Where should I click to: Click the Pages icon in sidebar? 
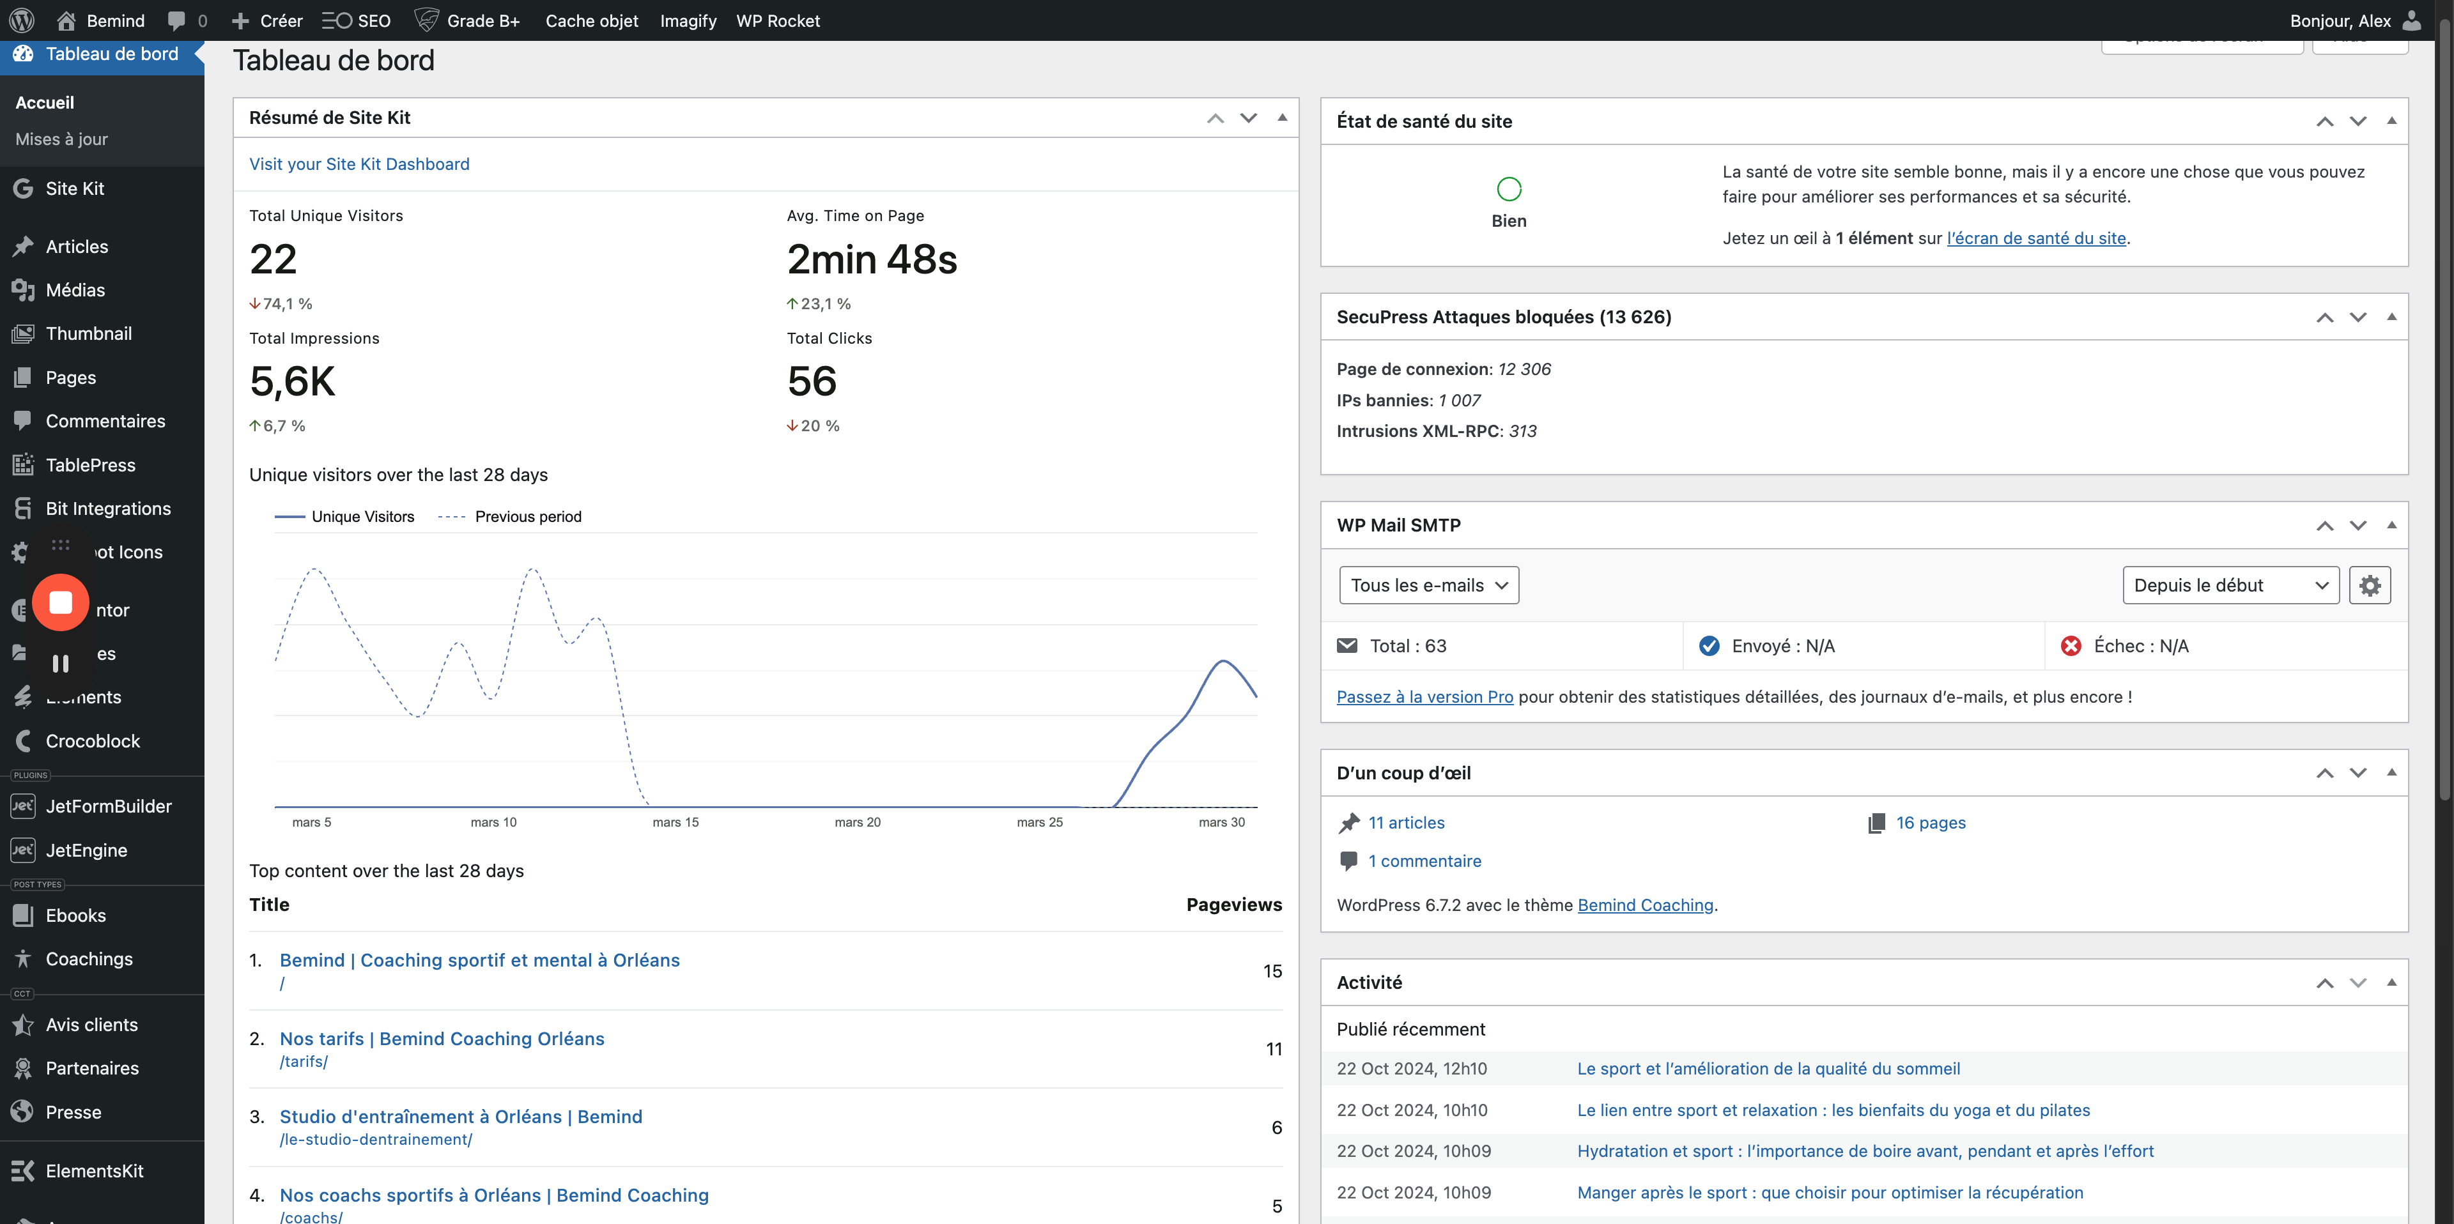point(23,377)
